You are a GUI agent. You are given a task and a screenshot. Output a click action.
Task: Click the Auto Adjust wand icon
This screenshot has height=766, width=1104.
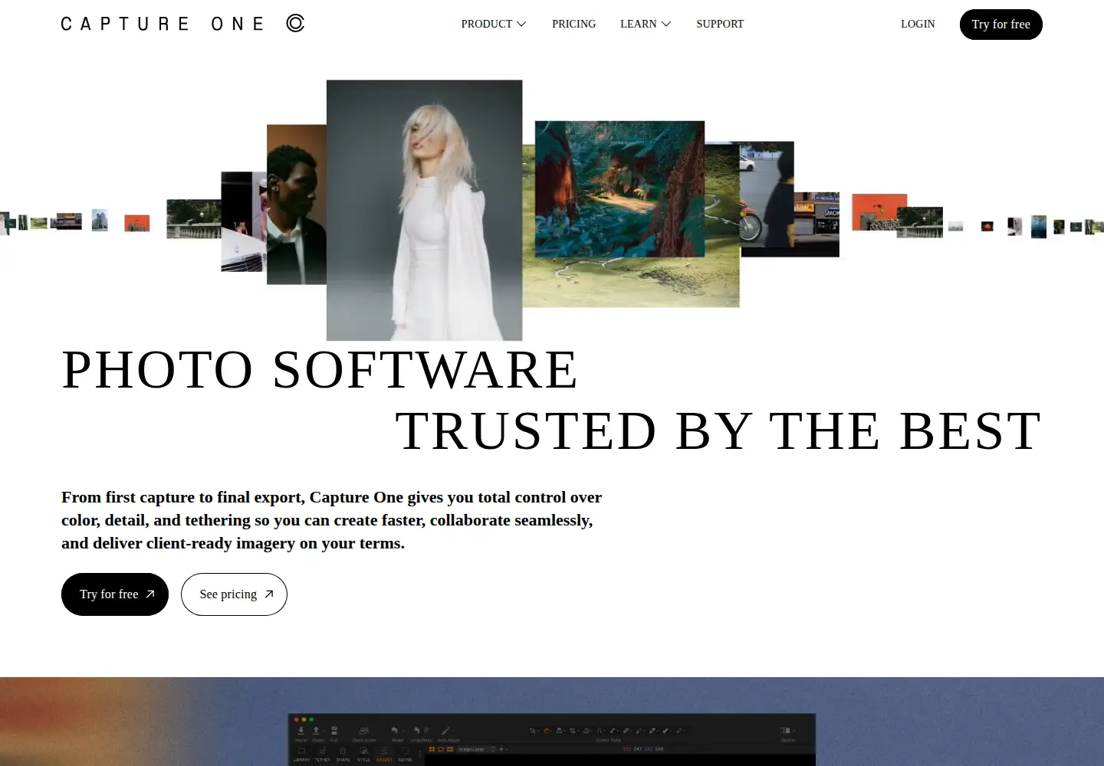(x=445, y=731)
